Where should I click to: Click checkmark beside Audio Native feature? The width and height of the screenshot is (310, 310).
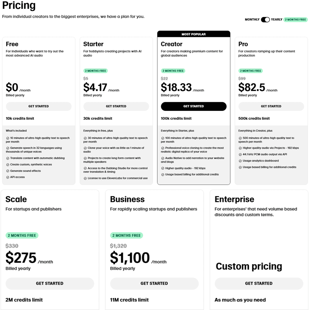[163, 158]
